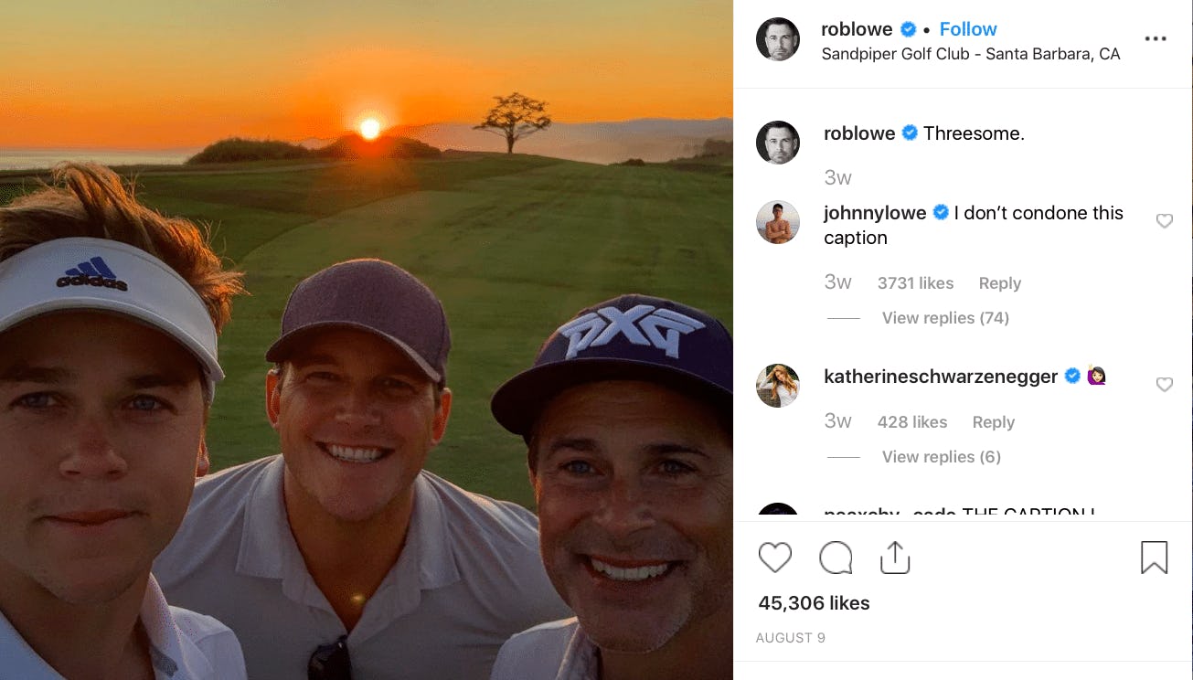The image size is (1193, 680).
Task: Open Sandpiper Golf Club location link
Action: pos(970,54)
